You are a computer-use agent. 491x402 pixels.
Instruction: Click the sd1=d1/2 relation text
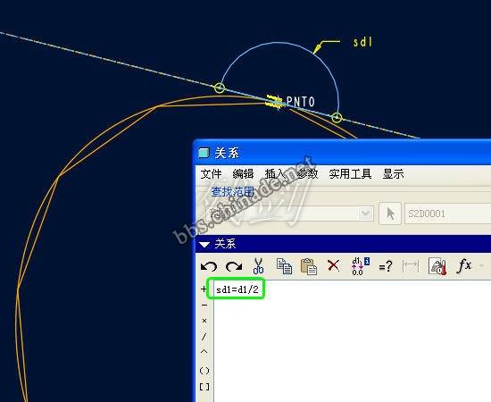point(237,289)
